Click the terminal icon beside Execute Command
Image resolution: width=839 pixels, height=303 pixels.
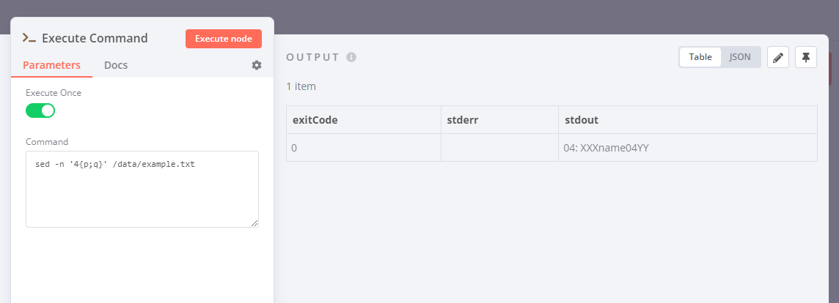pos(29,38)
